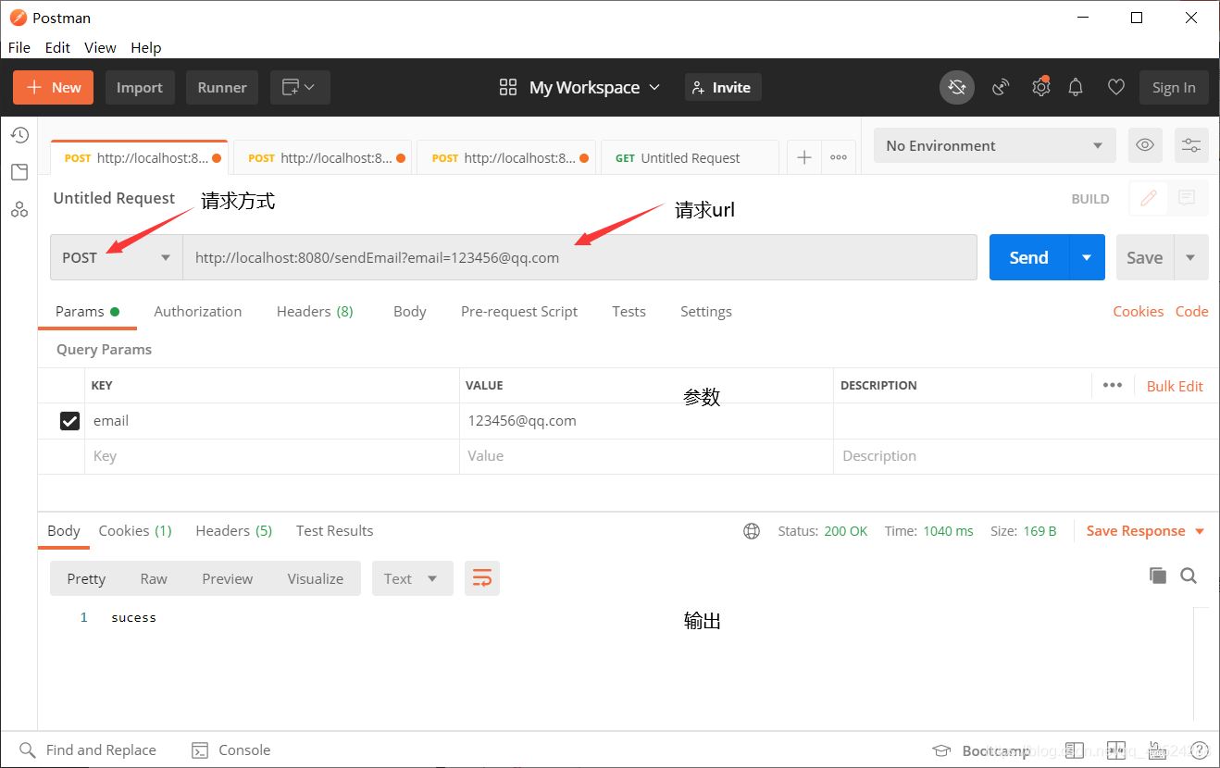Open Manage Environments sliders icon
Screen dimensions: 1220x768
(1190, 145)
